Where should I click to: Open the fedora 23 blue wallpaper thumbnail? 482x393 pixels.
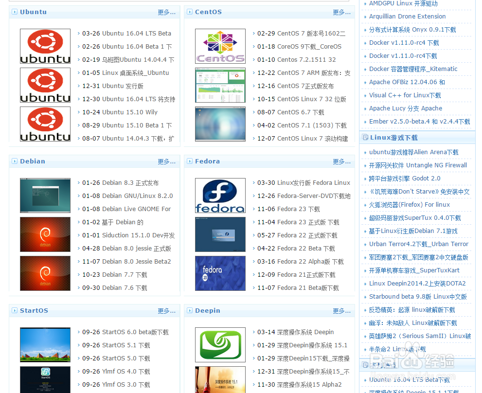220,273
